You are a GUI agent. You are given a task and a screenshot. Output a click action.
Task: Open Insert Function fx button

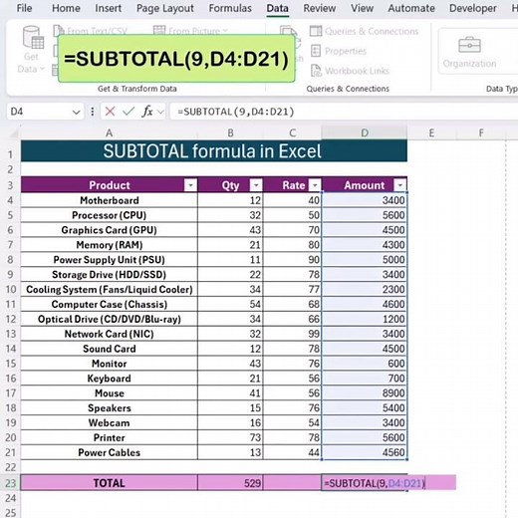coord(147,112)
